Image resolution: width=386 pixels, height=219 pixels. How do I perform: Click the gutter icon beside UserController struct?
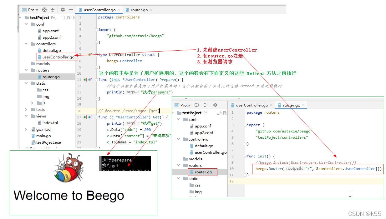[x=90, y=55]
